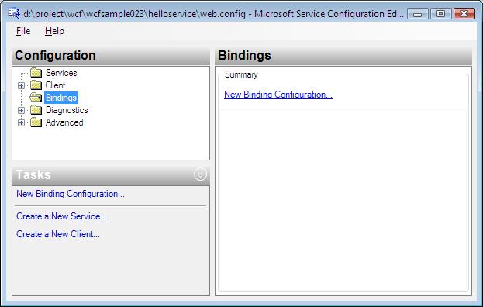Close the Service Configuration Editor window
The image size is (483, 307).
point(464,14)
